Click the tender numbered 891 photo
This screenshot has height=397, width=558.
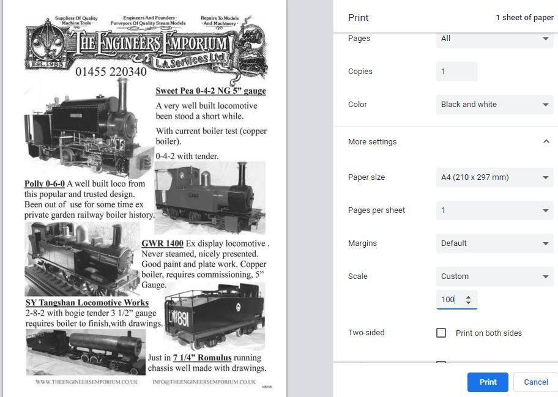click(x=215, y=317)
